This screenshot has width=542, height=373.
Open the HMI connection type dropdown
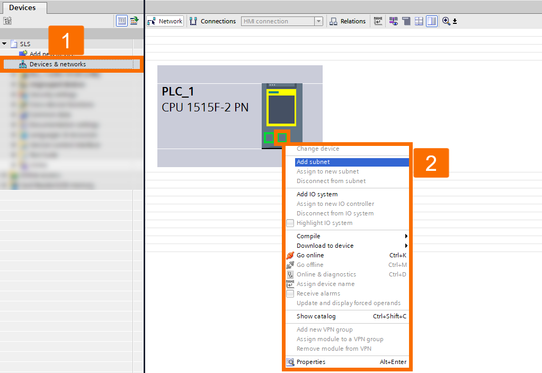pos(319,21)
